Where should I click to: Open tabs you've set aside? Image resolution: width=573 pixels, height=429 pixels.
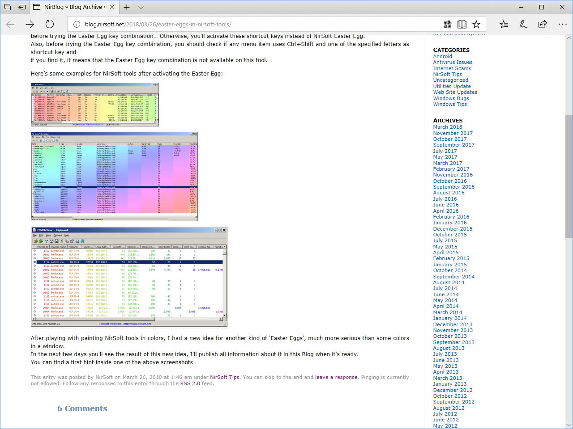click(8, 7)
